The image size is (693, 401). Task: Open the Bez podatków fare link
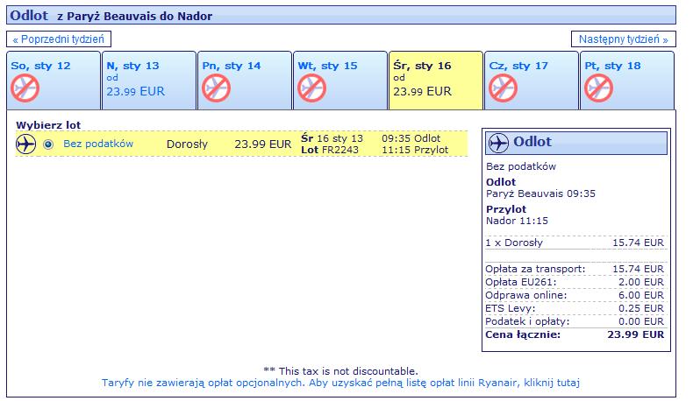click(98, 144)
